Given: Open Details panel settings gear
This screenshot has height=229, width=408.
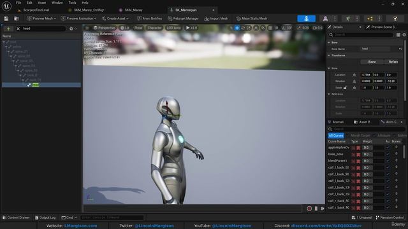Looking at the screenshot, I should tap(404, 34).
